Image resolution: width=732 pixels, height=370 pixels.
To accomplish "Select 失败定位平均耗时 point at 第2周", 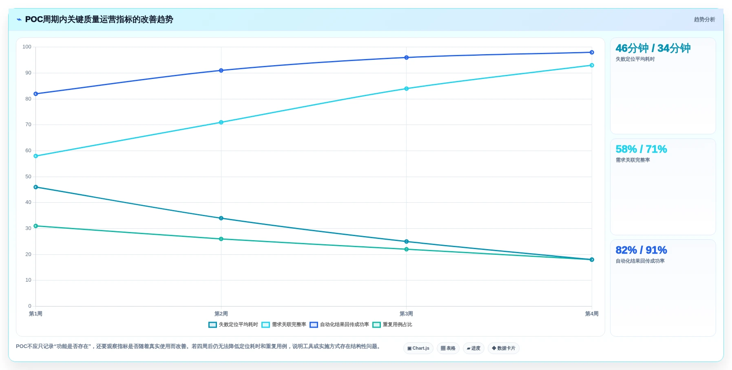I will (x=221, y=218).
